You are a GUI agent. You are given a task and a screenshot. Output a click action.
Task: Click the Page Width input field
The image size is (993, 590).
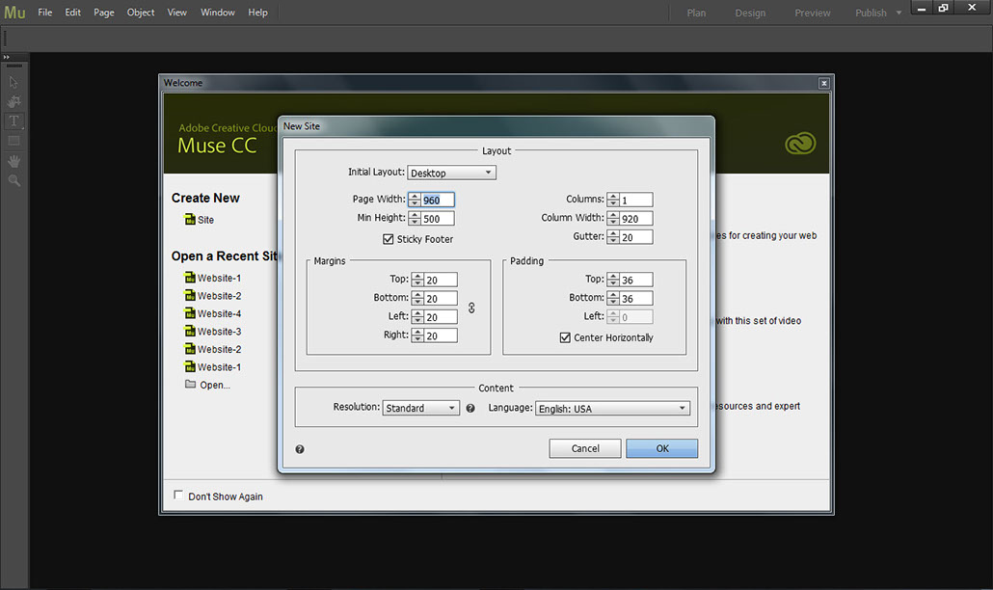point(438,201)
